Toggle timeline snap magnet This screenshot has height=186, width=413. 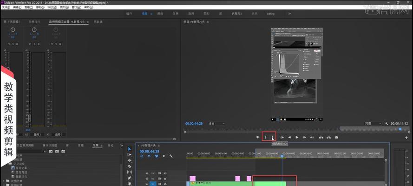[x=149, y=156]
